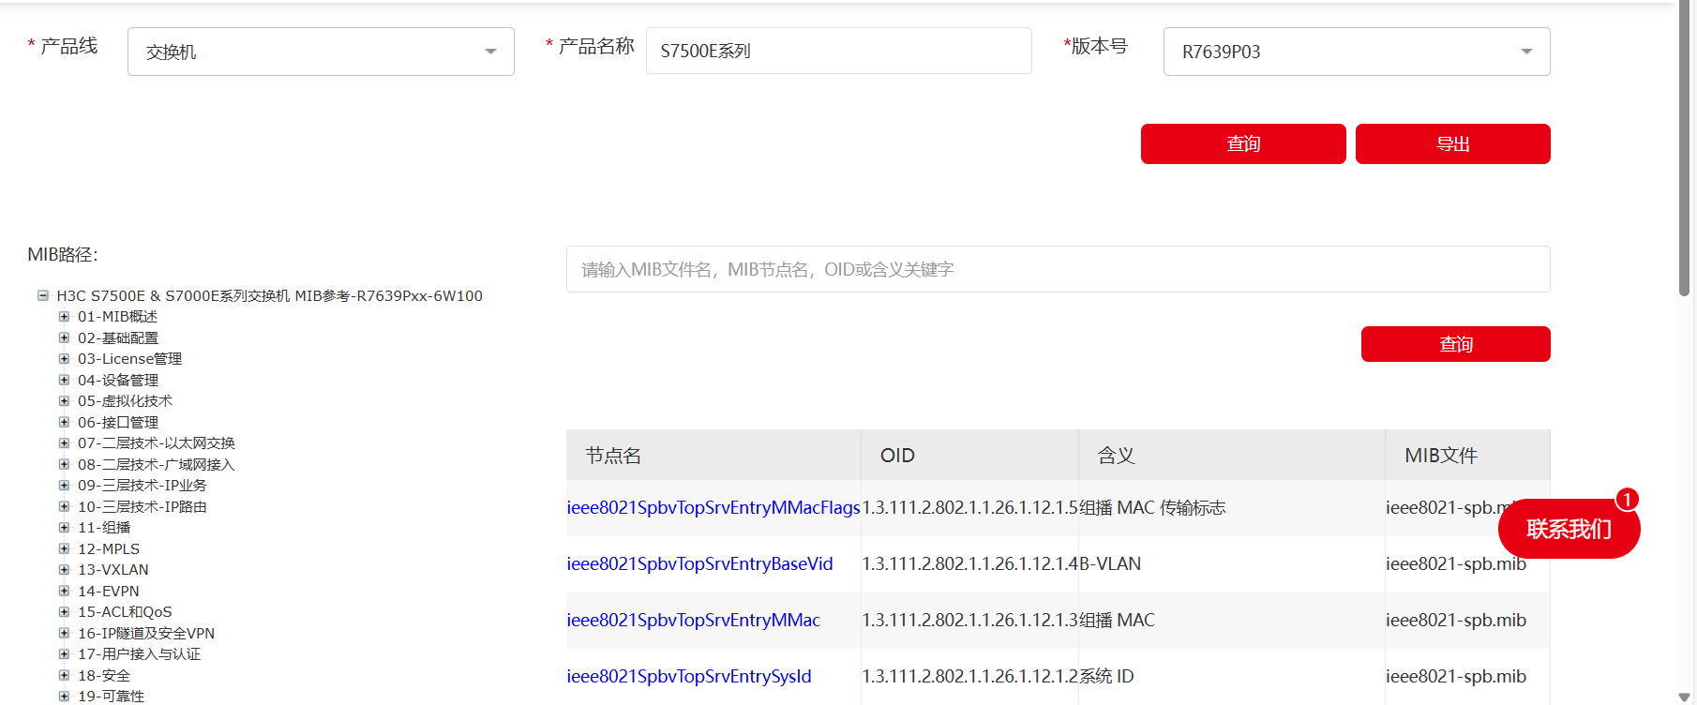Click ieee8021-spb.mib in the BaseVid row

(x=1456, y=563)
